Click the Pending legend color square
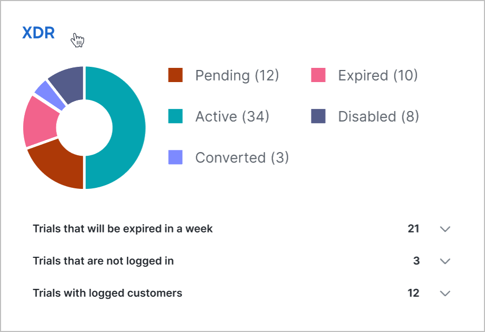Viewport: 485px width, 332px height. point(175,75)
